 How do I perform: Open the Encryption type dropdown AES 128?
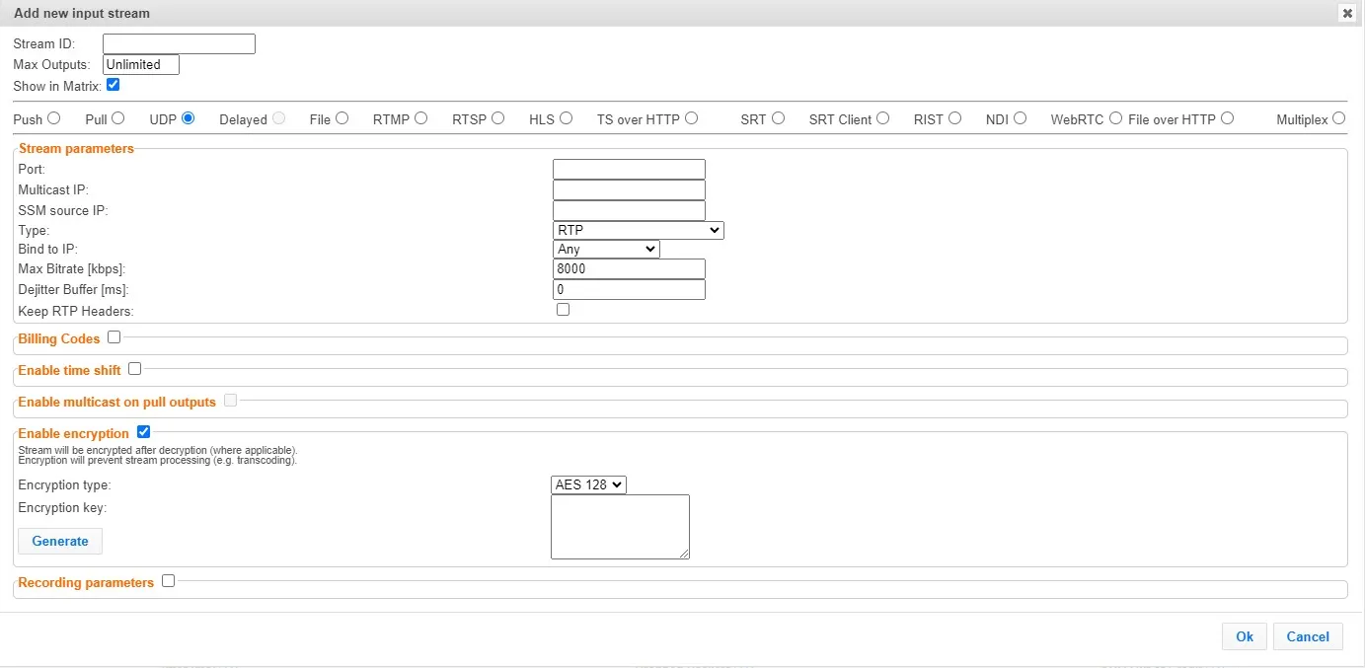[x=588, y=484]
